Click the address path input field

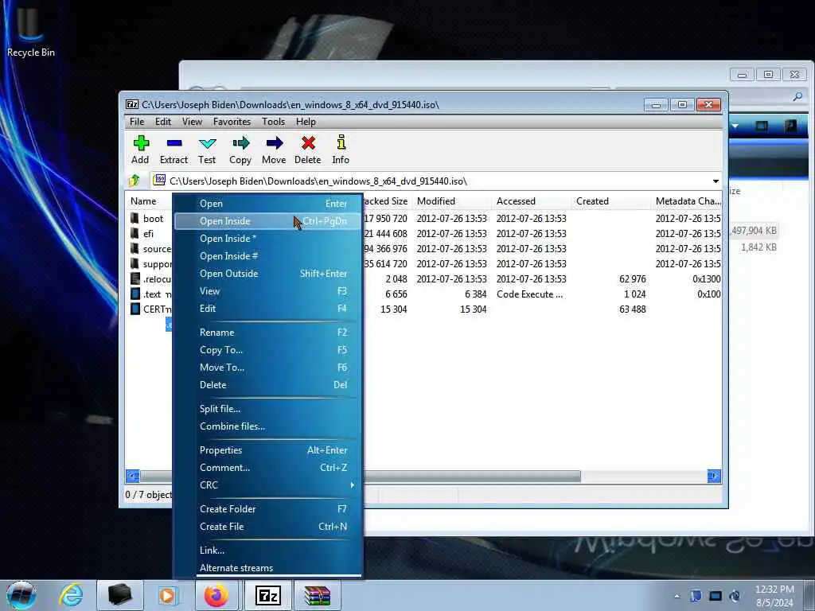(x=435, y=181)
